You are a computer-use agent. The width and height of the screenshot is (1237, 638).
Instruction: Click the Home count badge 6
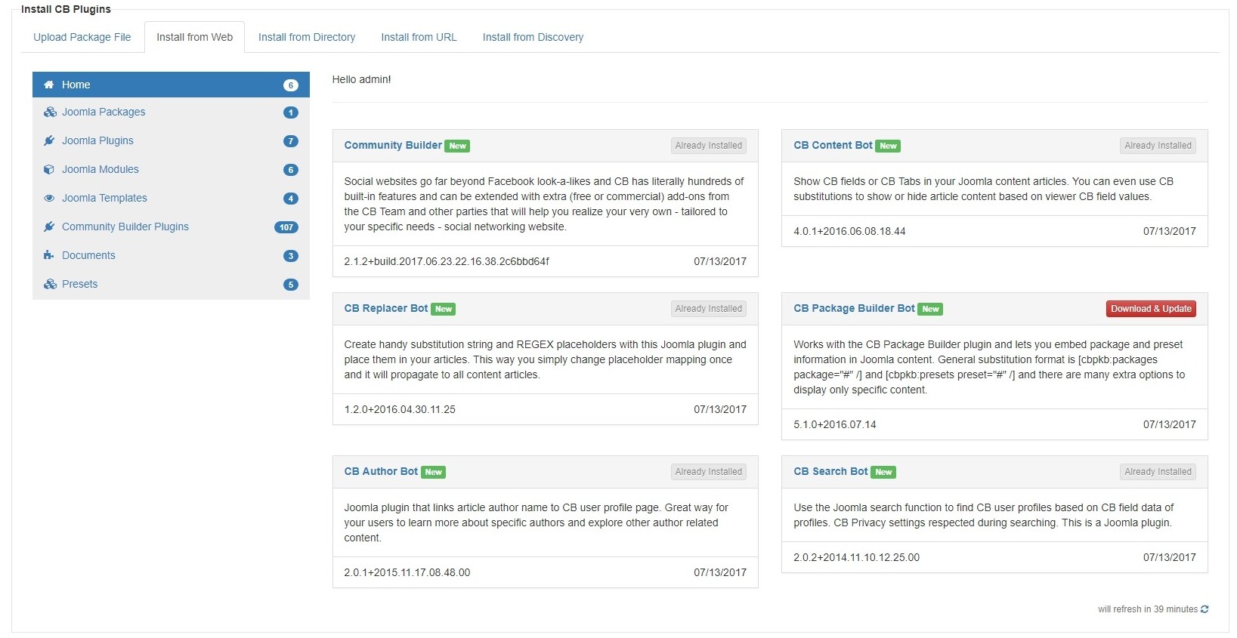[291, 85]
